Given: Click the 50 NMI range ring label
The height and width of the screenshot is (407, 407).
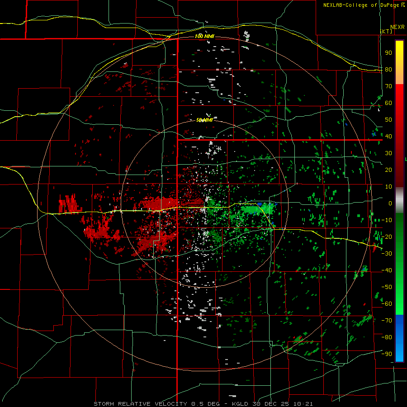Looking at the screenshot, I should click(204, 120).
